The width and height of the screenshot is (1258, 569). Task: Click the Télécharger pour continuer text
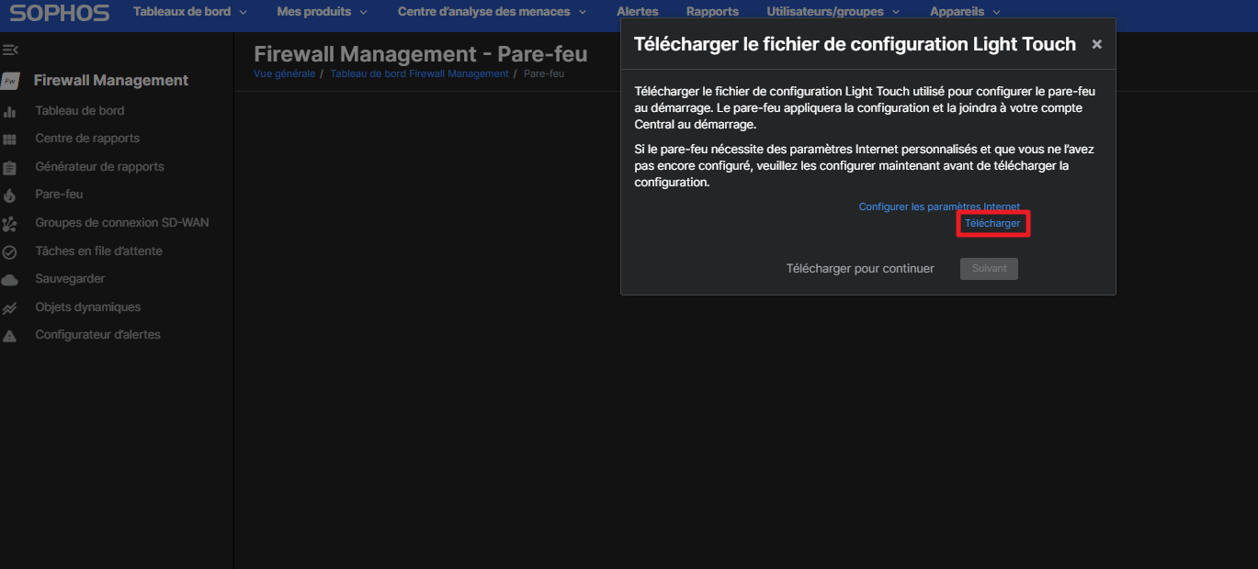click(860, 269)
